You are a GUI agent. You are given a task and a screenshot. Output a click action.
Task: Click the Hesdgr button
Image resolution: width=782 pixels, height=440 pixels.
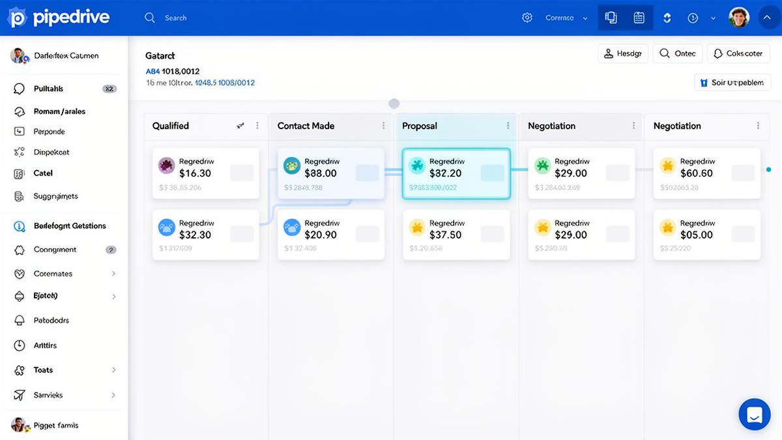point(622,53)
